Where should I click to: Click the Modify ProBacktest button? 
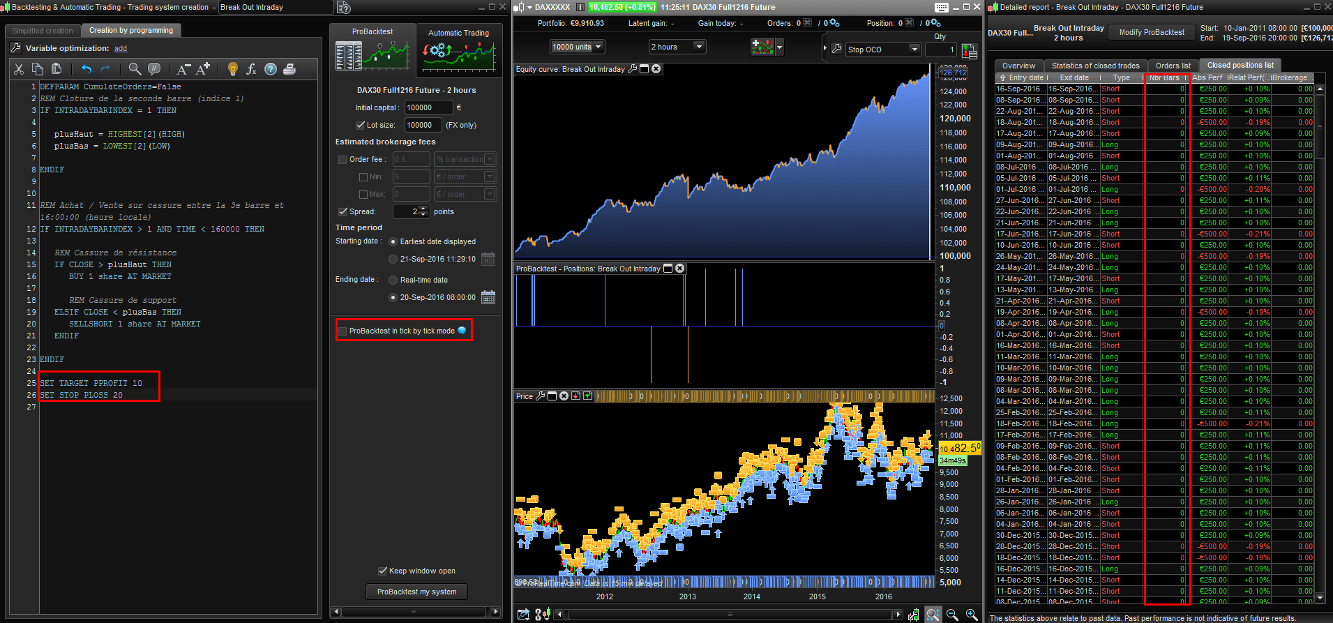click(x=1152, y=32)
